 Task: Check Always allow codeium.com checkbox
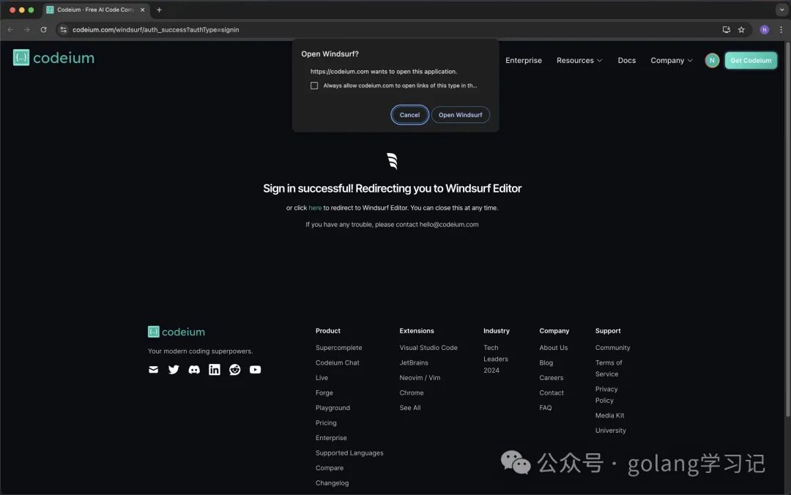[x=314, y=86]
